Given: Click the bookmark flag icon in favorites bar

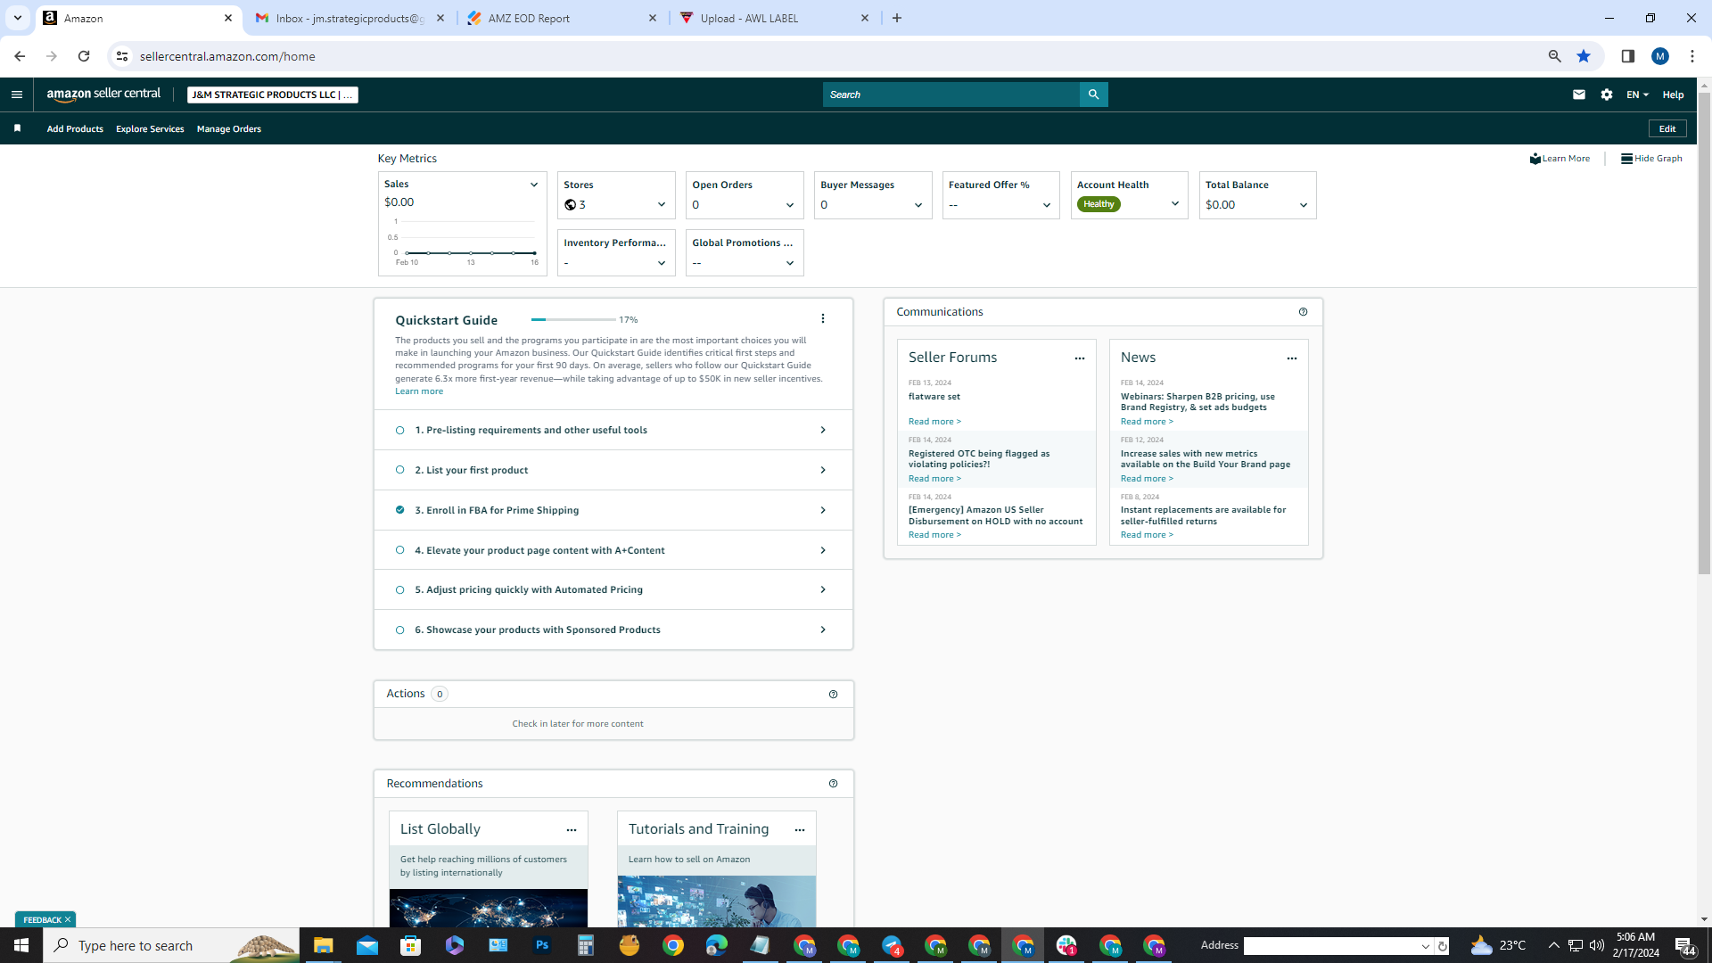Looking at the screenshot, I should click(x=17, y=128).
